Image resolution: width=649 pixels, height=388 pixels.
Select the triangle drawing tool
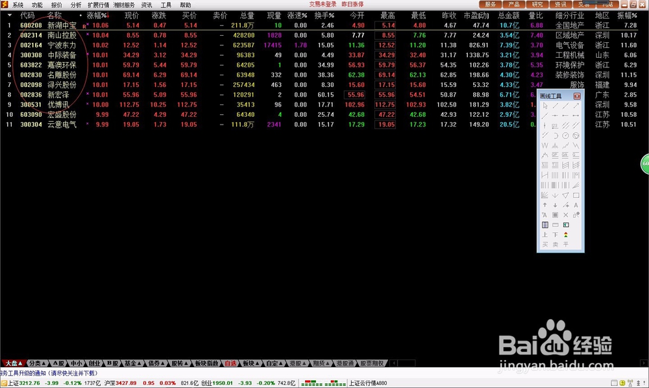click(565, 195)
